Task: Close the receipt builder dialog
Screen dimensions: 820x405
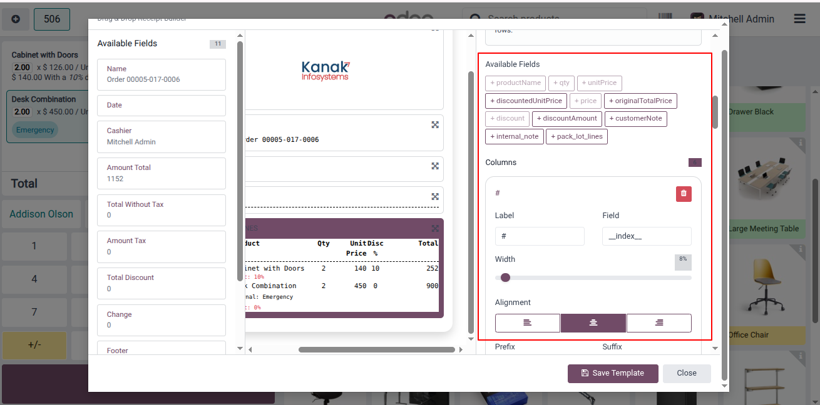Action: point(687,373)
